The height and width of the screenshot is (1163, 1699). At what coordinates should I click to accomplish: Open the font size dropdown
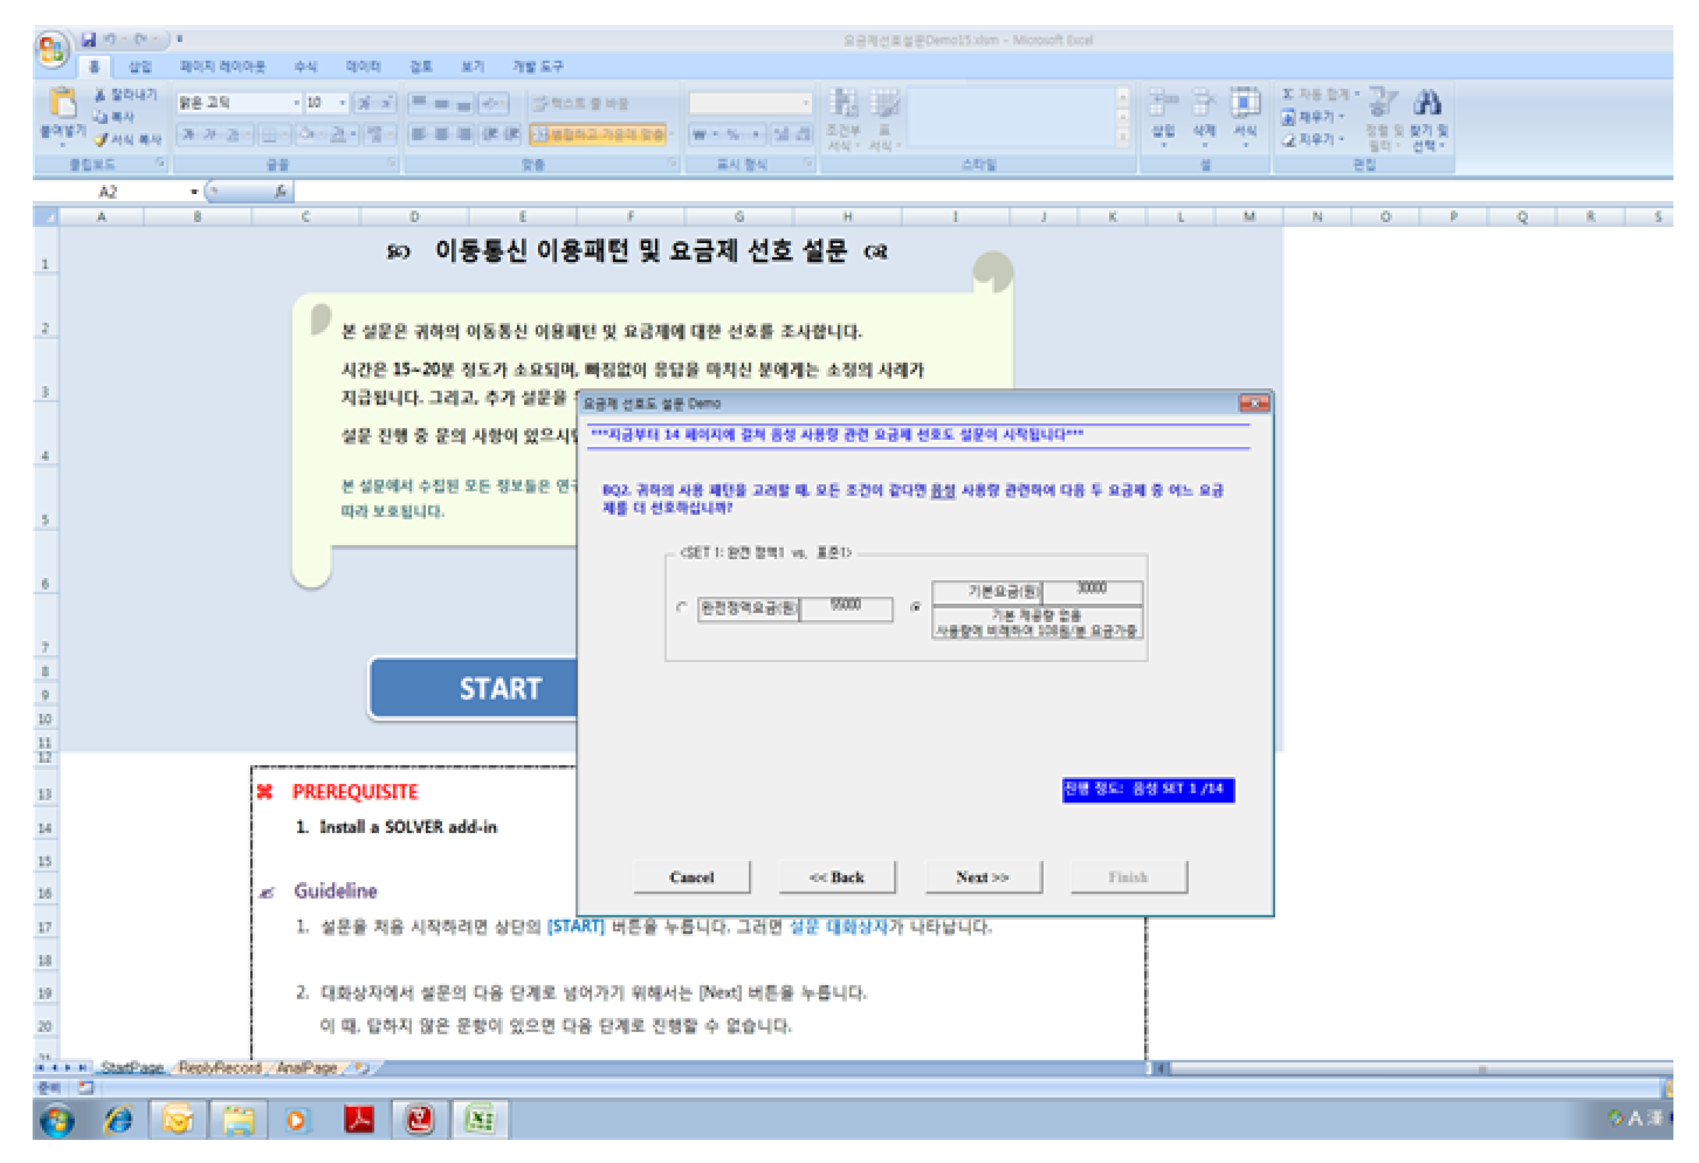click(x=342, y=103)
